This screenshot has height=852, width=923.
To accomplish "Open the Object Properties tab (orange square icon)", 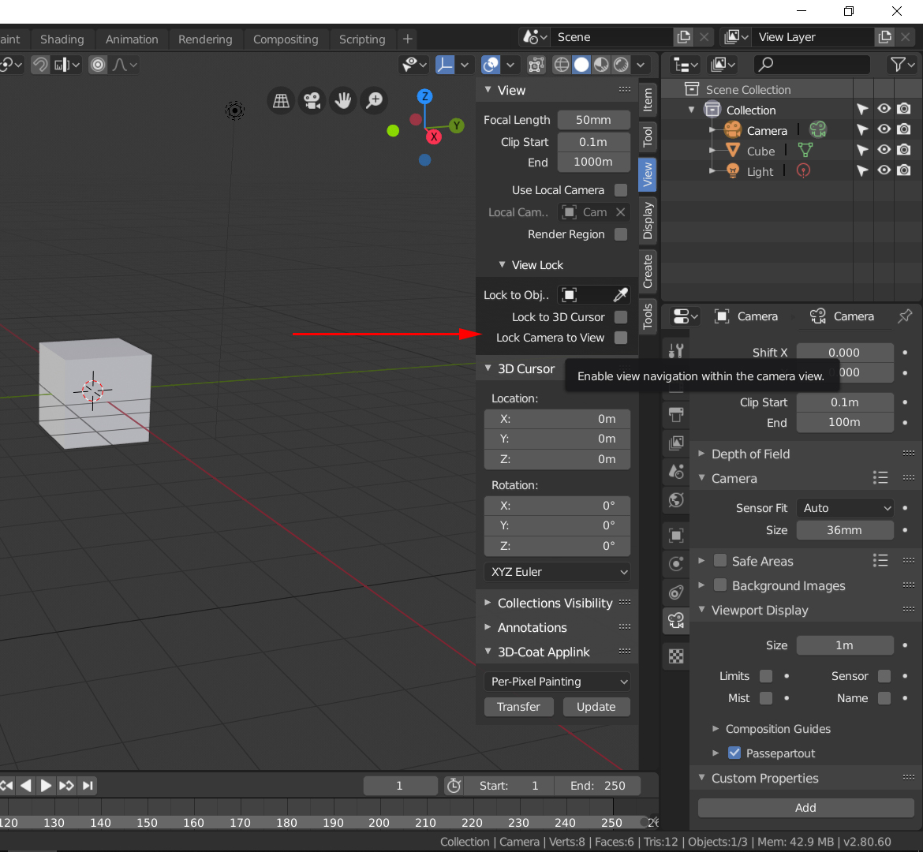I will (675, 535).
